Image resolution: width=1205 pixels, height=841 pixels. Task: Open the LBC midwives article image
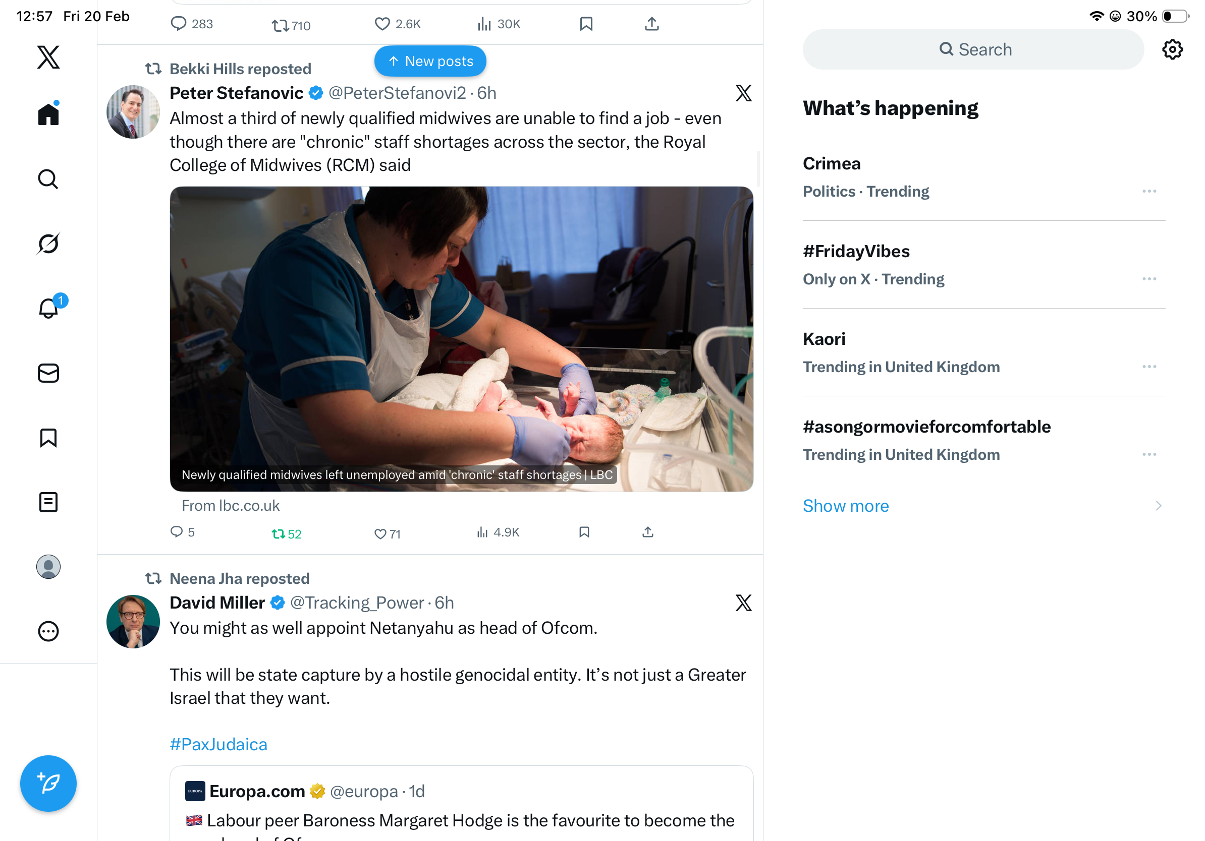click(x=461, y=339)
